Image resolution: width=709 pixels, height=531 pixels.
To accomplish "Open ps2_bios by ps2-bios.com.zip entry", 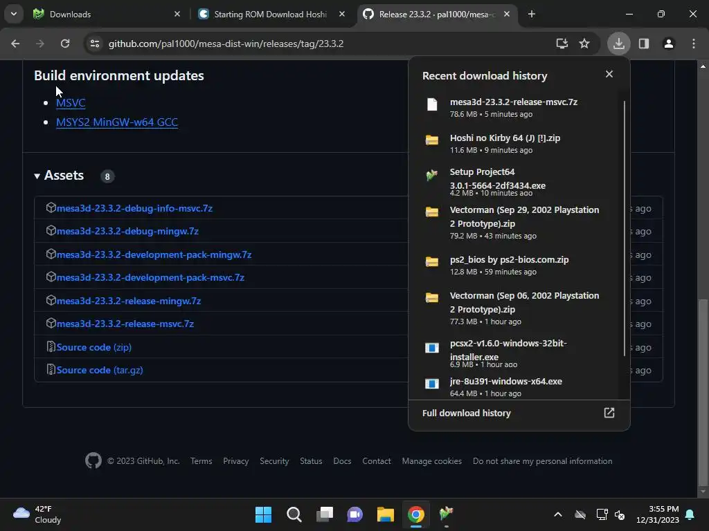I will click(x=515, y=265).
